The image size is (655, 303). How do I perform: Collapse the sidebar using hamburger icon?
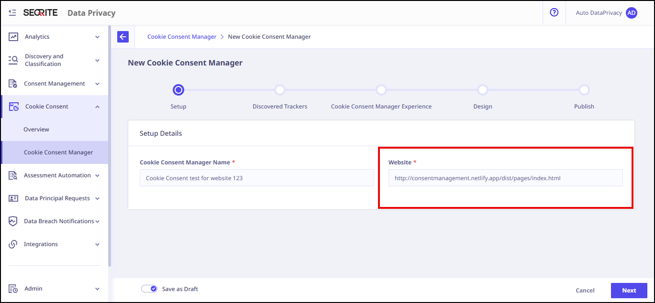coord(12,13)
